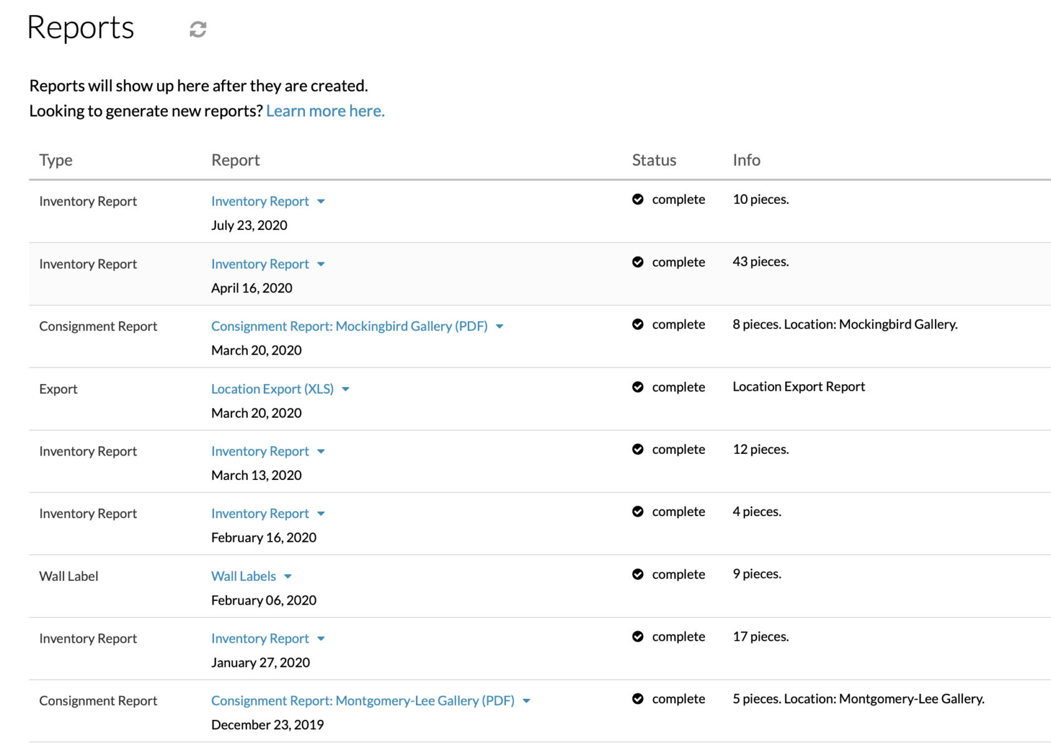
Task: Click the 'April 16, 2020' date text
Action: pos(251,288)
